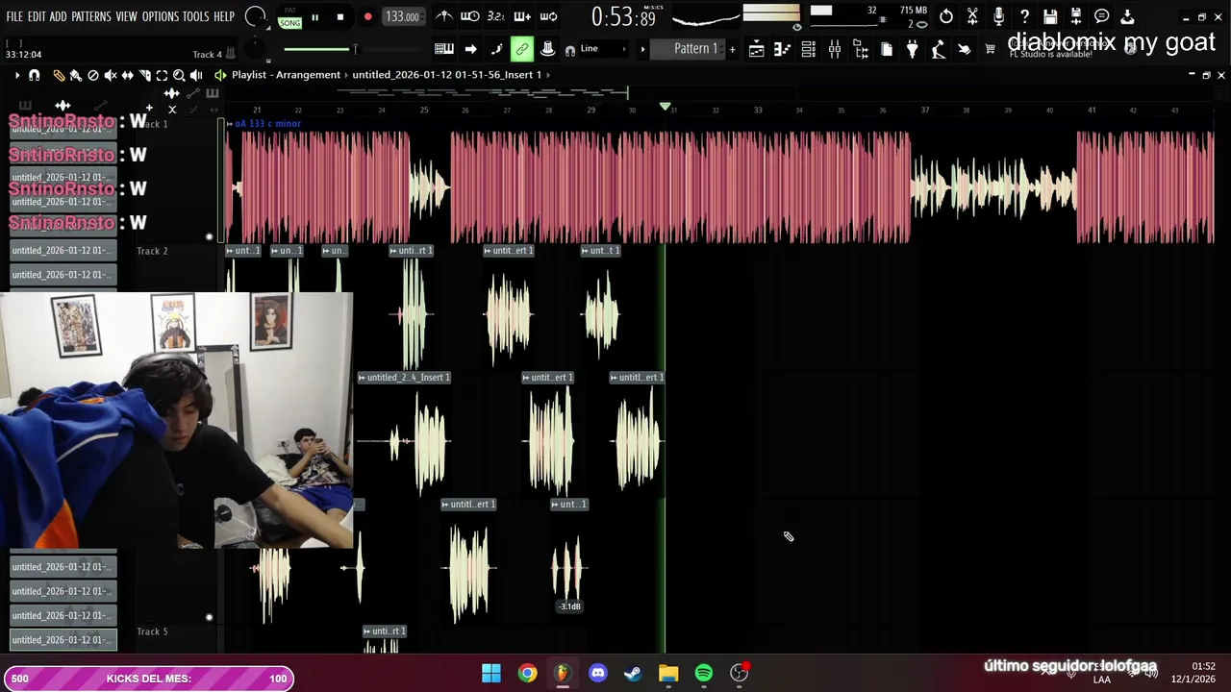Image resolution: width=1231 pixels, height=692 pixels.
Task: Add a new pattern with plus button
Action: 732,49
